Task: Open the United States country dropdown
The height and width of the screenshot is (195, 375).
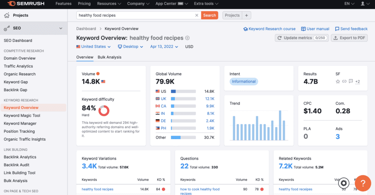Action: tap(94, 47)
